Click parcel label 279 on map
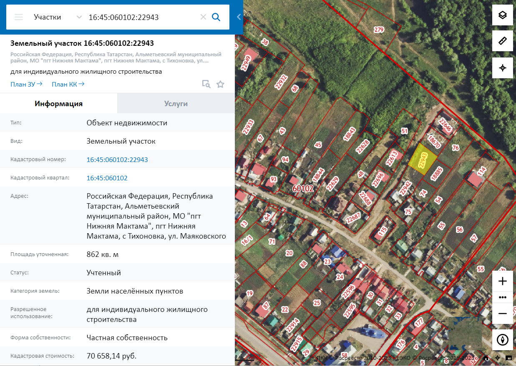The width and height of the screenshot is (516, 366). point(379,30)
